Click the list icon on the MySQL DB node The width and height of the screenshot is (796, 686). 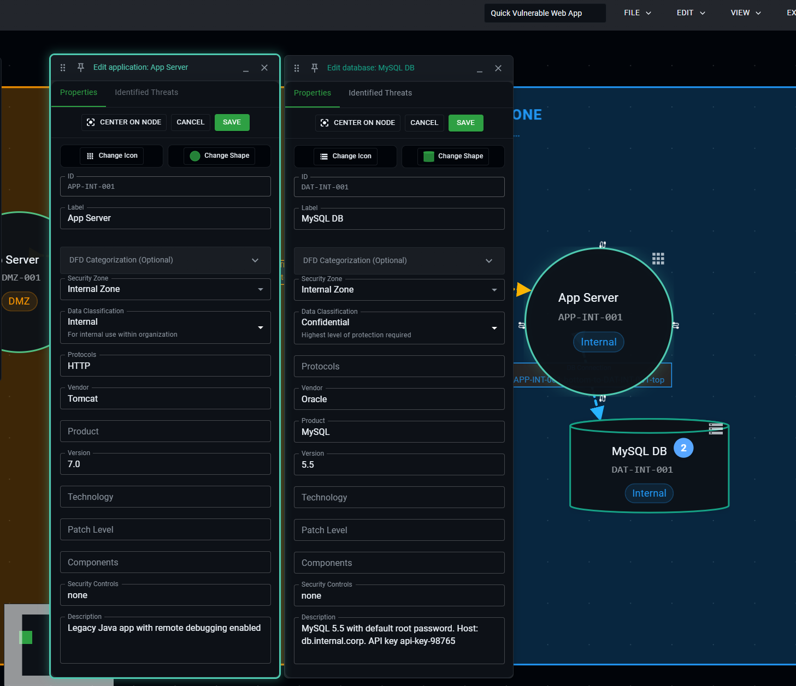pyautogui.click(x=716, y=428)
